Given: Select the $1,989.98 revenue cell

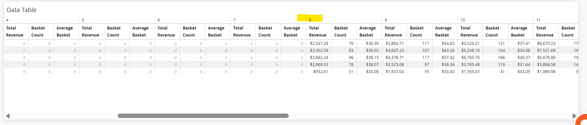Looking at the screenshot, I should tap(546, 71).
